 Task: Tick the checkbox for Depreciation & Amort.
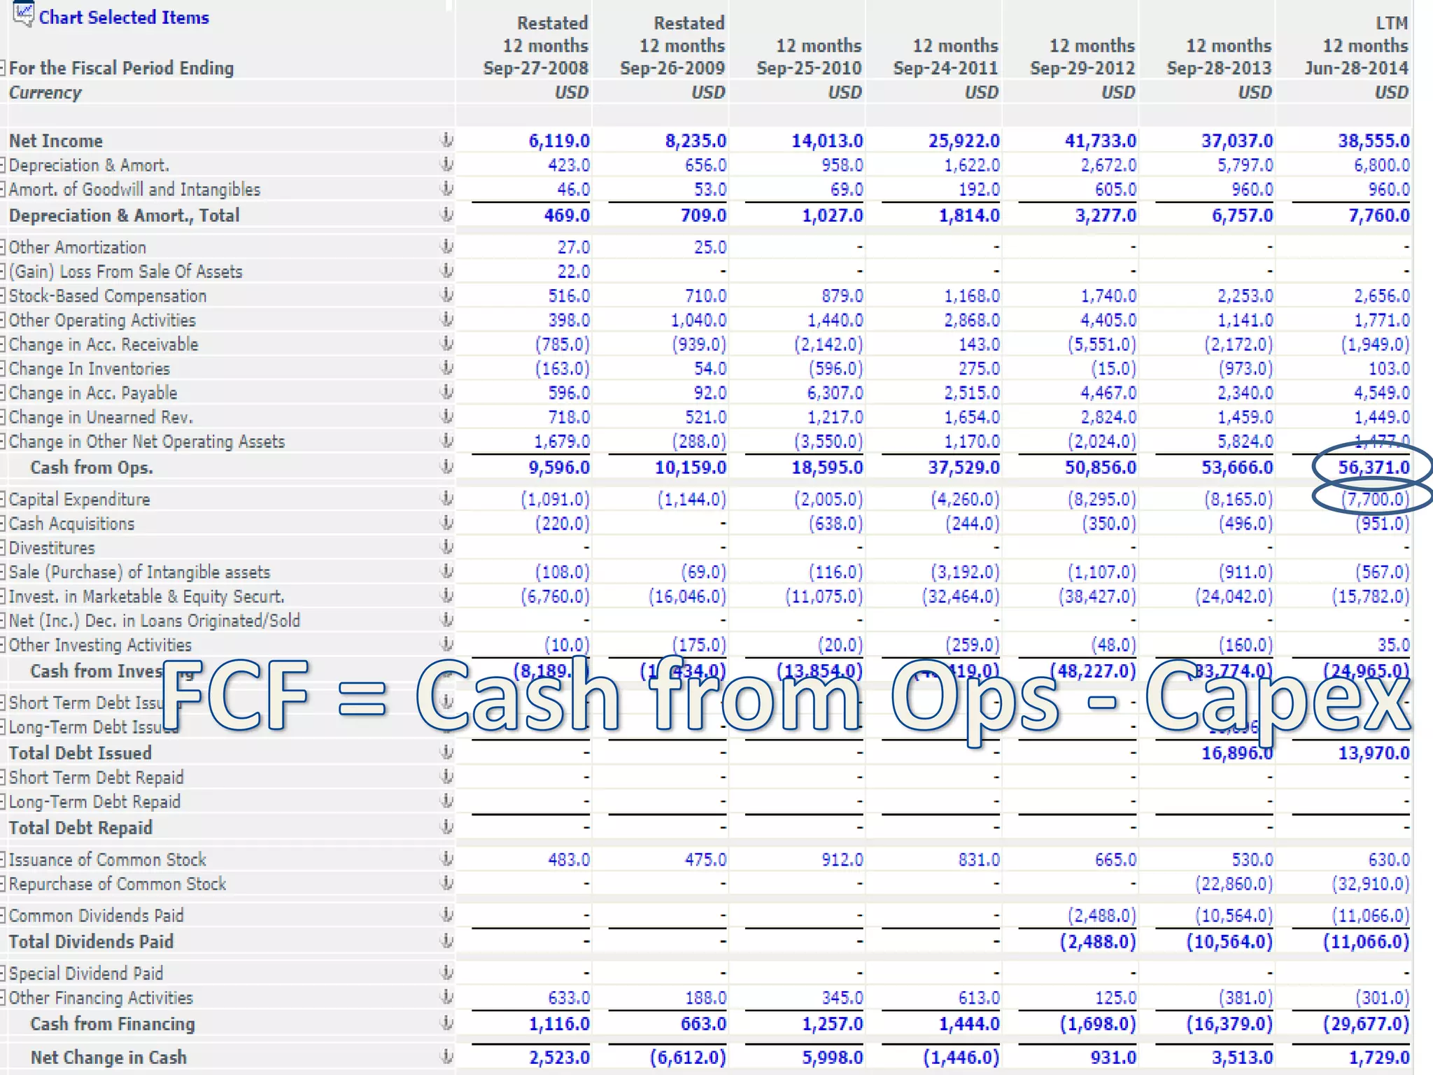3,165
